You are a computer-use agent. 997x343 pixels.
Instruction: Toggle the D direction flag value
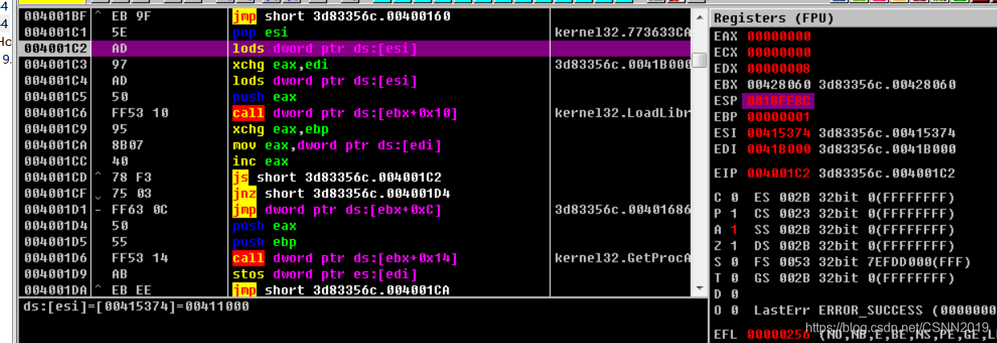pos(734,293)
